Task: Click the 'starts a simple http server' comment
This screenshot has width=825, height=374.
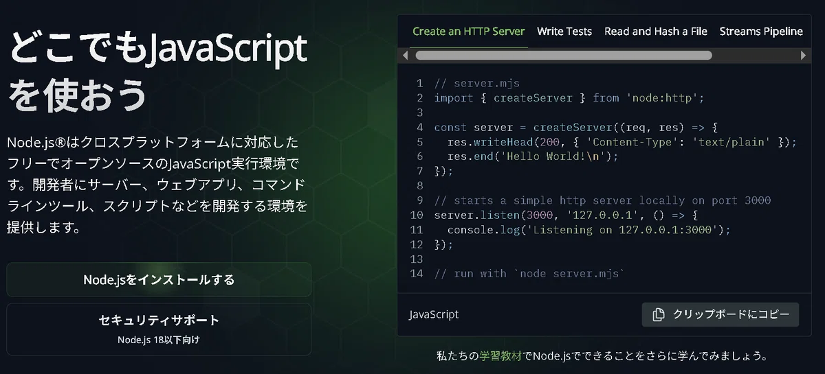Action: pyautogui.click(x=603, y=201)
